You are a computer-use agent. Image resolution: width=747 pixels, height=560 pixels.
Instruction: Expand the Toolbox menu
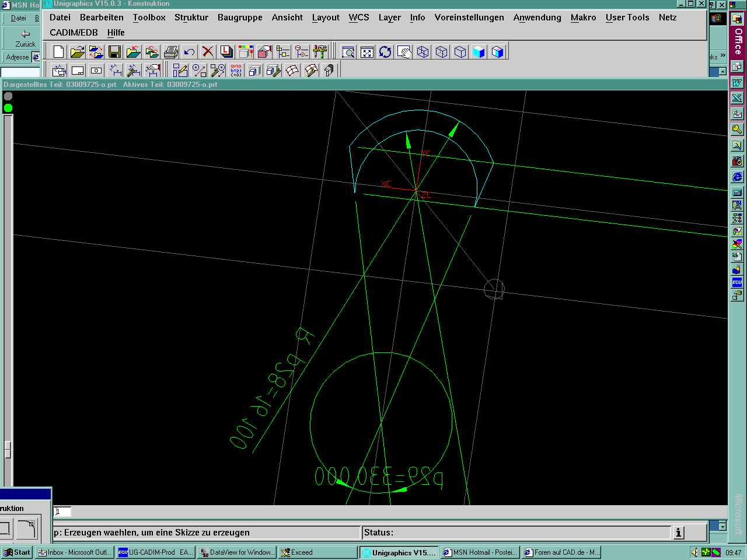pyautogui.click(x=149, y=17)
